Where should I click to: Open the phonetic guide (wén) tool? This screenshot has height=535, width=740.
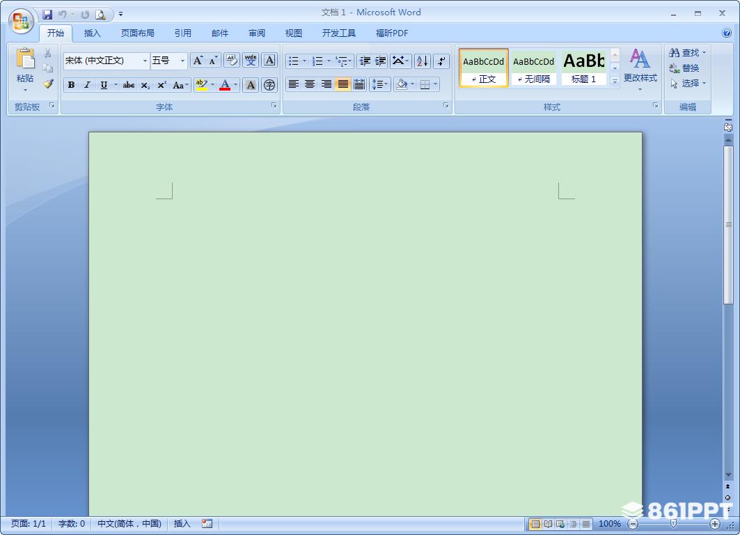coord(251,61)
